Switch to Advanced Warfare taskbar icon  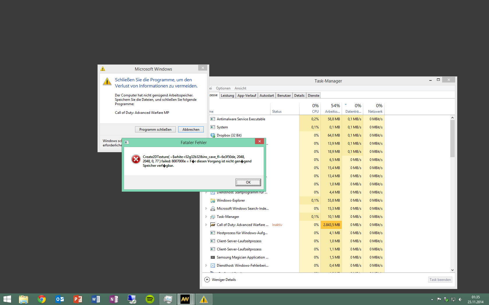click(185, 299)
